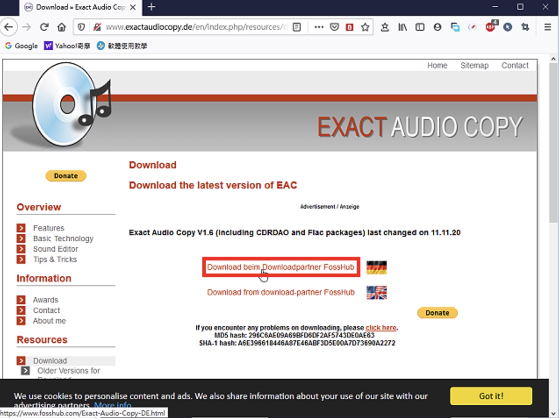Click the MD5 hash text line
Screen dimensions: 560x420
[x=294, y=335]
